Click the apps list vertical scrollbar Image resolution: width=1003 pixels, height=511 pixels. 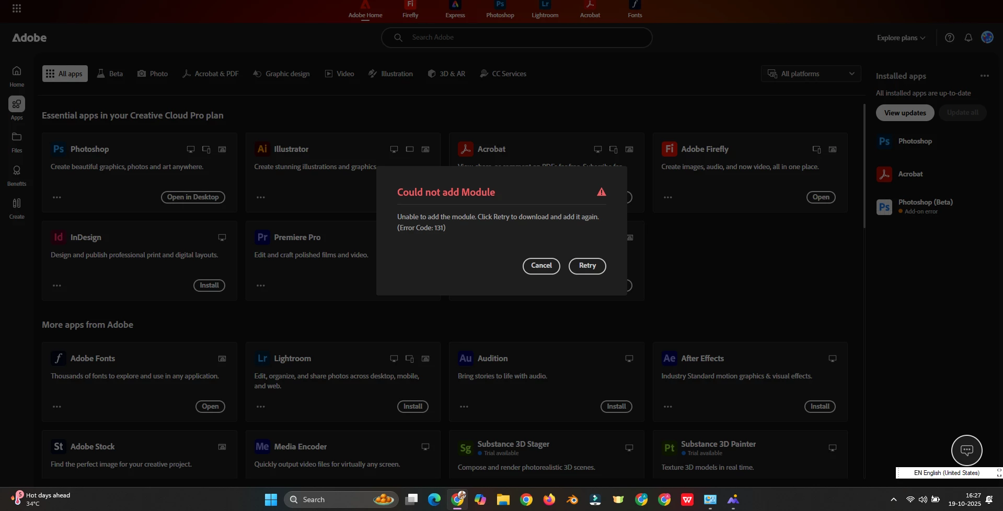pos(864,166)
